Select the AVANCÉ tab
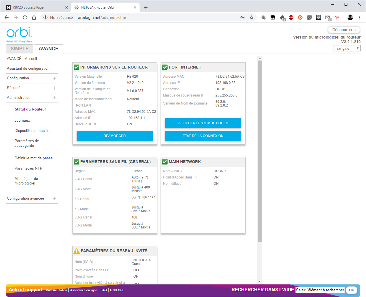366x297 pixels. [x=49, y=49]
